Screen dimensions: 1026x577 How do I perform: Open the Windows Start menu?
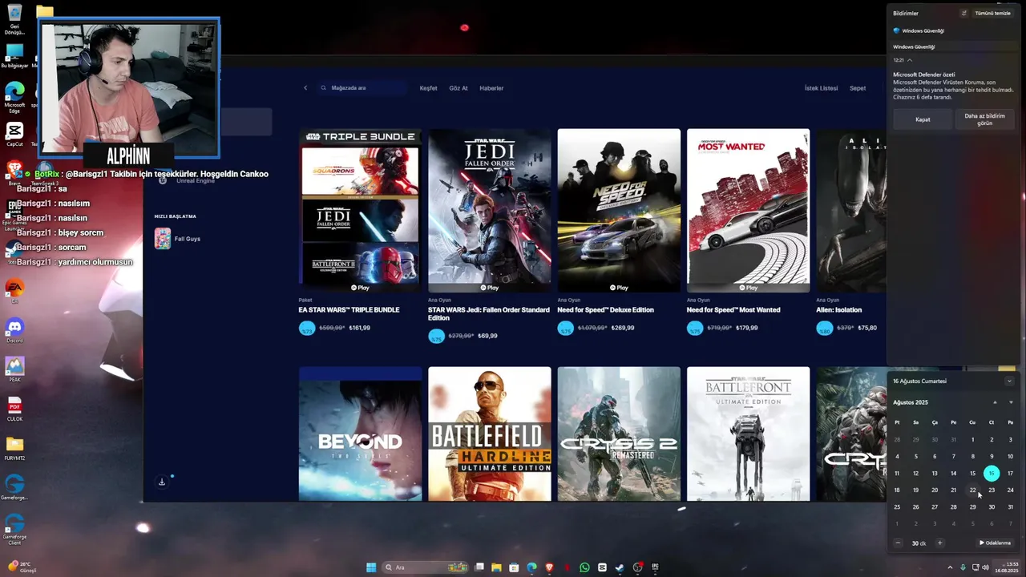(x=371, y=567)
